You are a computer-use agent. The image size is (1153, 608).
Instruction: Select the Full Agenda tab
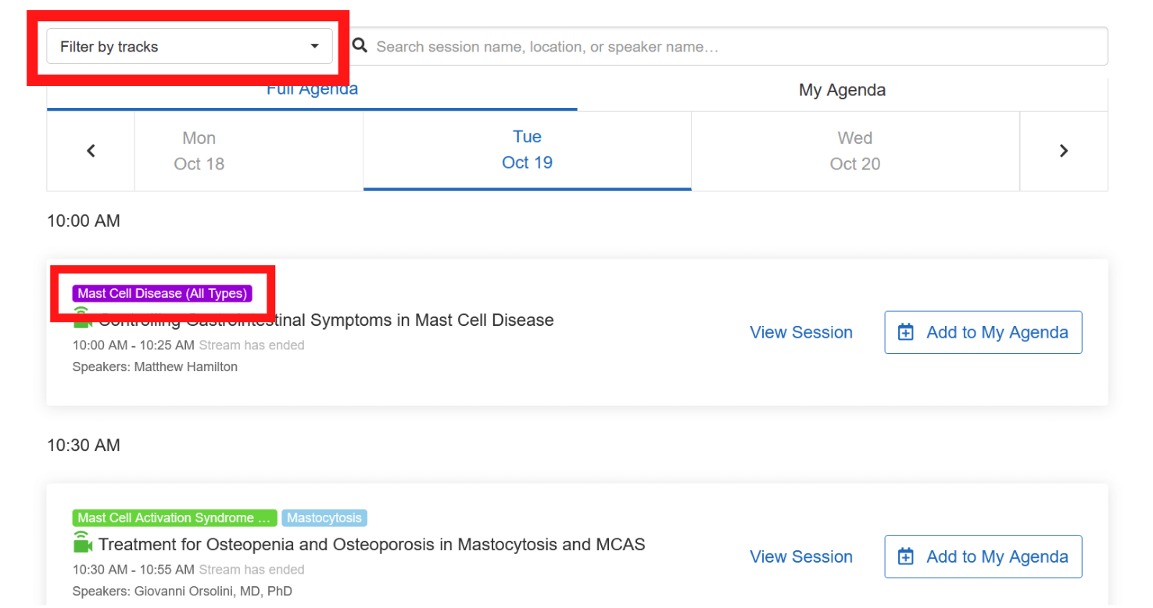[312, 88]
